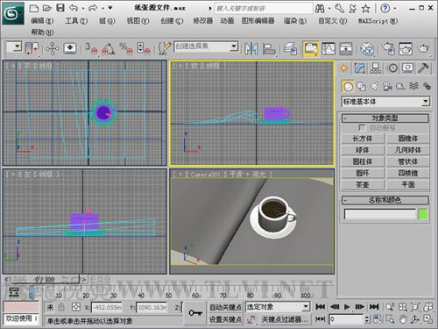Viewport: 438px width, 329px height.
Task: Click the Mirror tool icon
Action: tap(251, 48)
